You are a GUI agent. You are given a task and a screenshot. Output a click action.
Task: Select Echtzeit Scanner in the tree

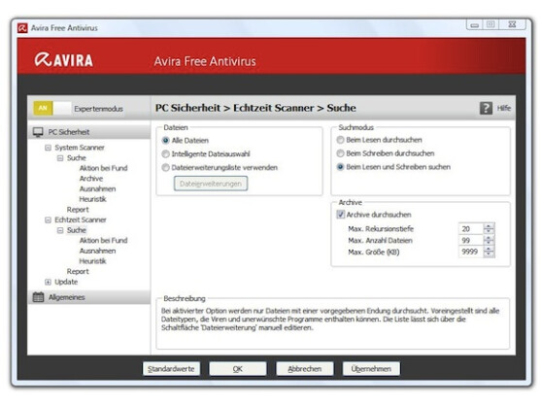coord(81,220)
